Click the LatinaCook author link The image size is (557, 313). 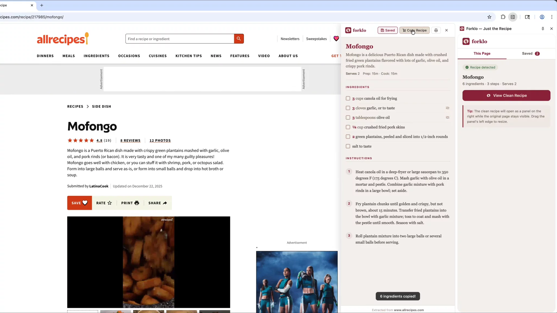(x=99, y=186)
